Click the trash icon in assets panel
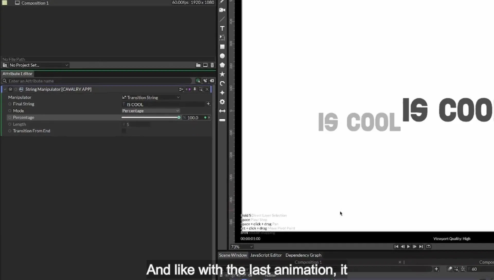 (x=212, y=65)
